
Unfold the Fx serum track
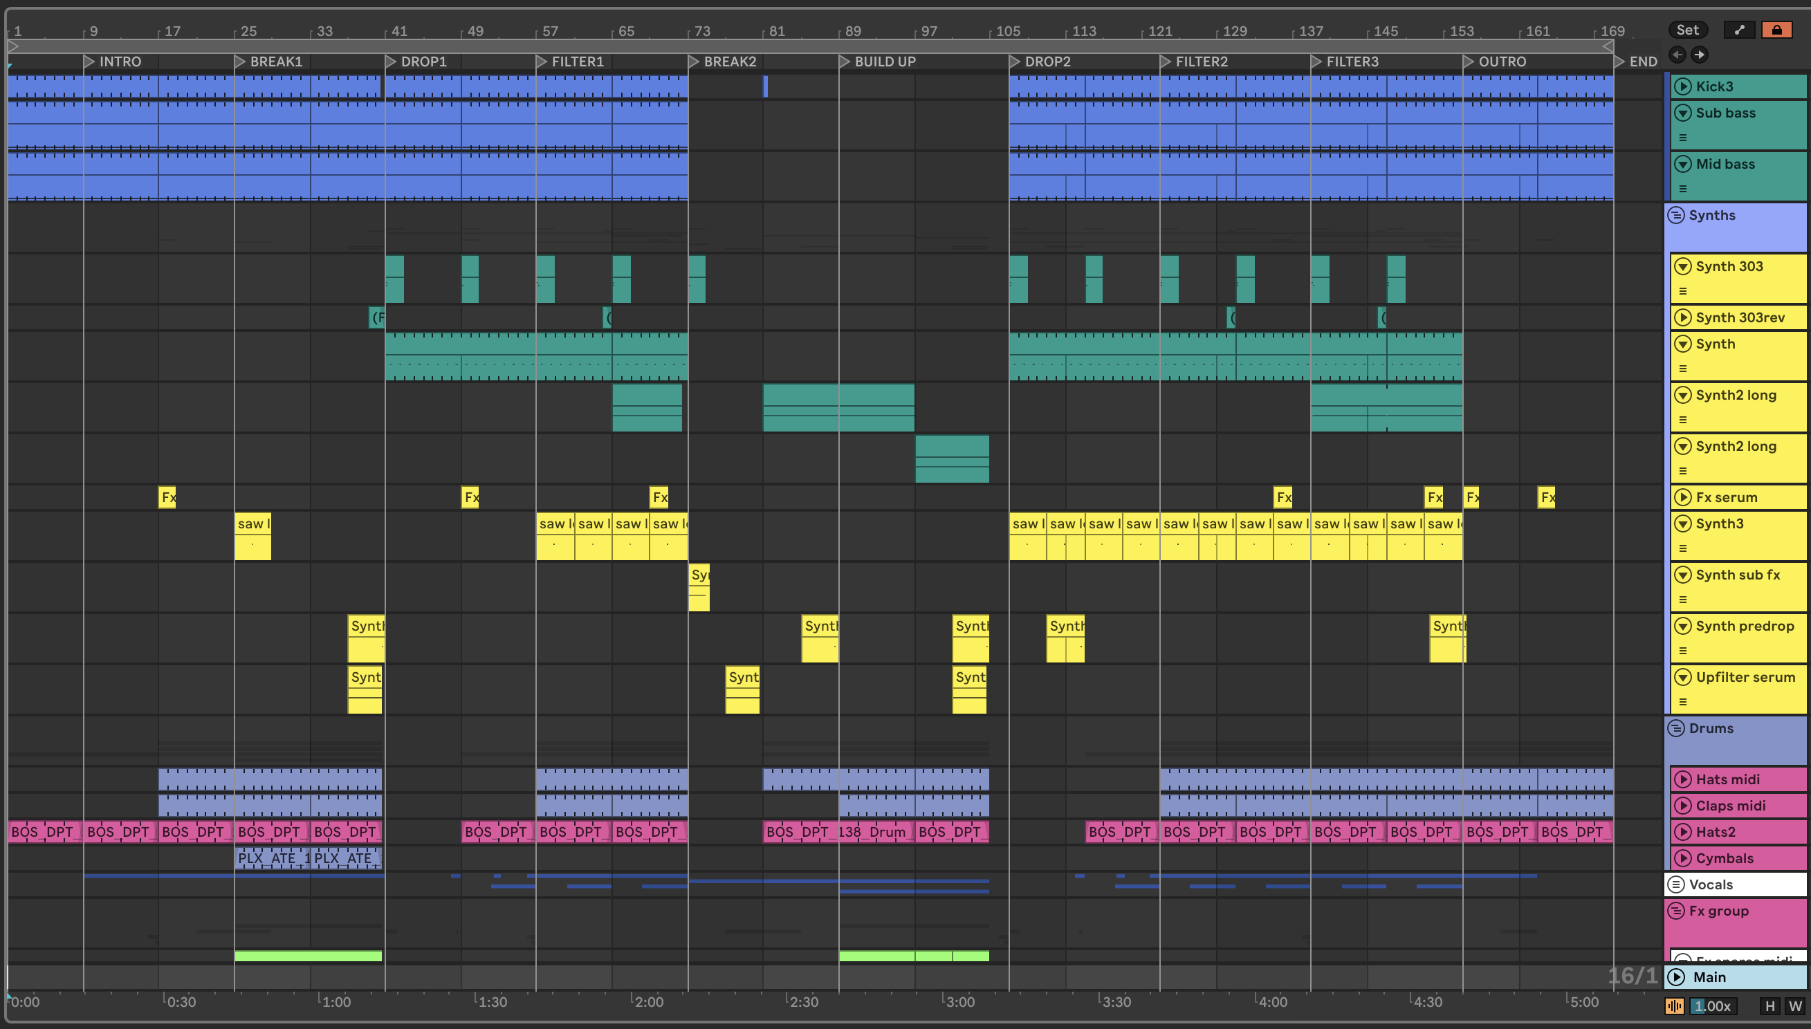click(x=1682, y=497)
